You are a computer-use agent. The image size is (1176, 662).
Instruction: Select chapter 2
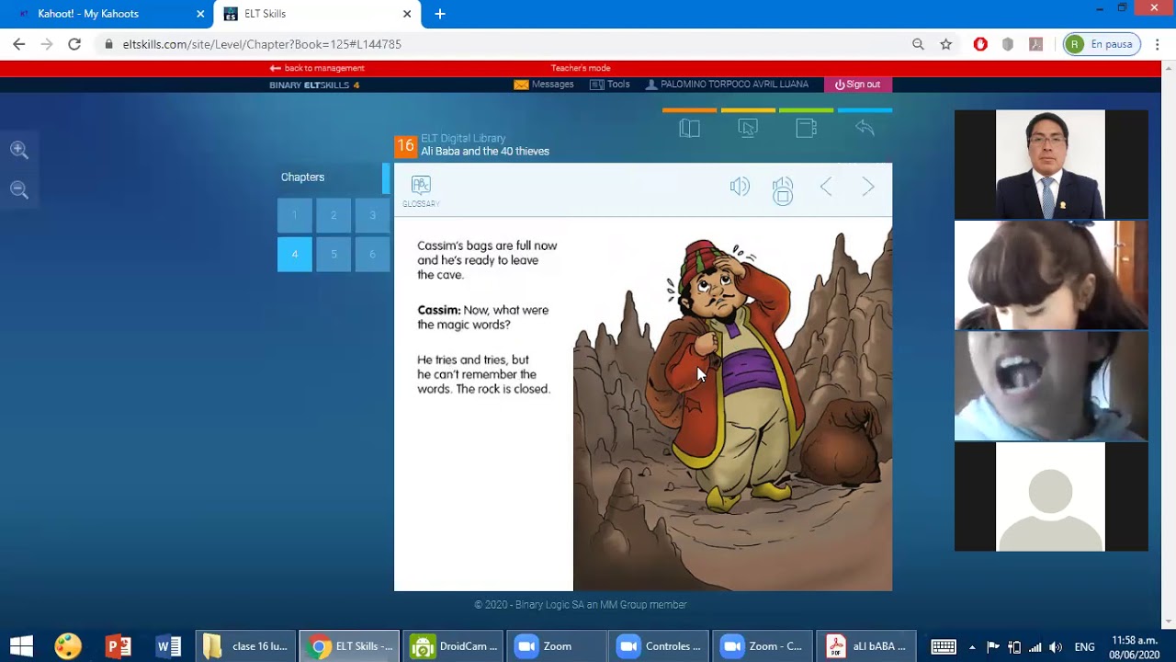[334, 215]
